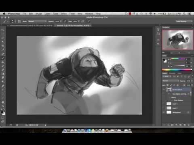Select the Drop Shadow effect entry
The height and width of the screenshot is (145, 194).
tap(178, 100)
